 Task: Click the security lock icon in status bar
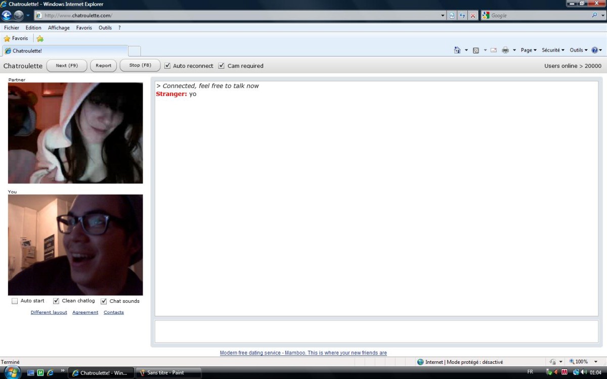point(552,362)
